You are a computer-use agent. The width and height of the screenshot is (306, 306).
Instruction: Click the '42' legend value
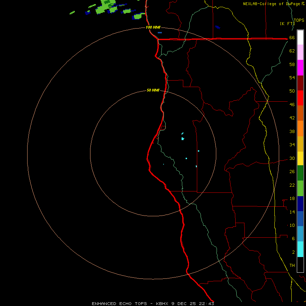(292, 118)
